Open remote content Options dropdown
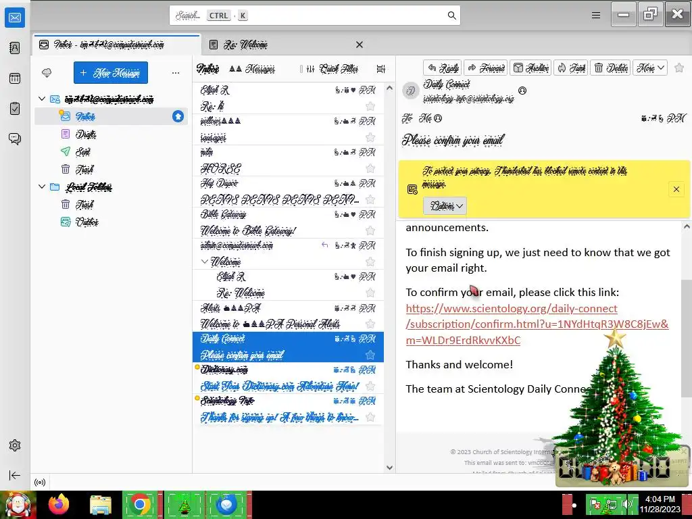This screenshot has width=692, height=519. pyautogui.click(x=445, y=206)
